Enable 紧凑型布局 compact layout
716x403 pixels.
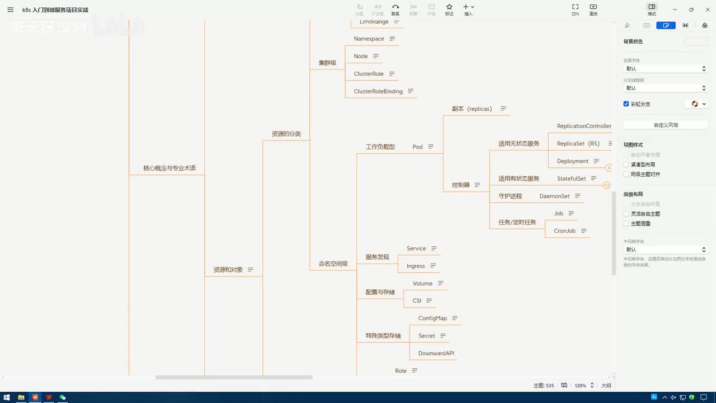626,165
